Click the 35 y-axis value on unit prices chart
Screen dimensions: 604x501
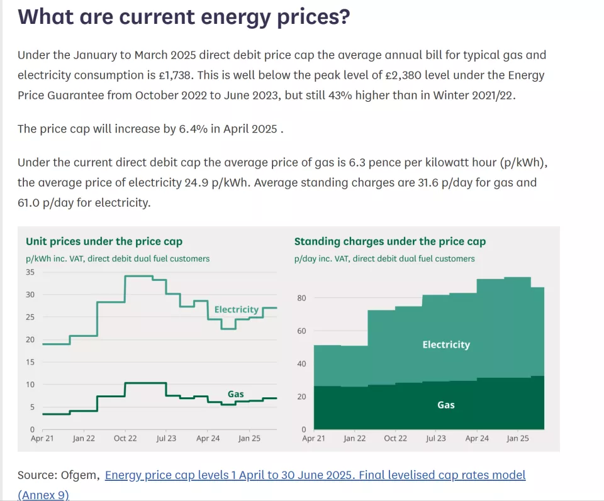30,272
